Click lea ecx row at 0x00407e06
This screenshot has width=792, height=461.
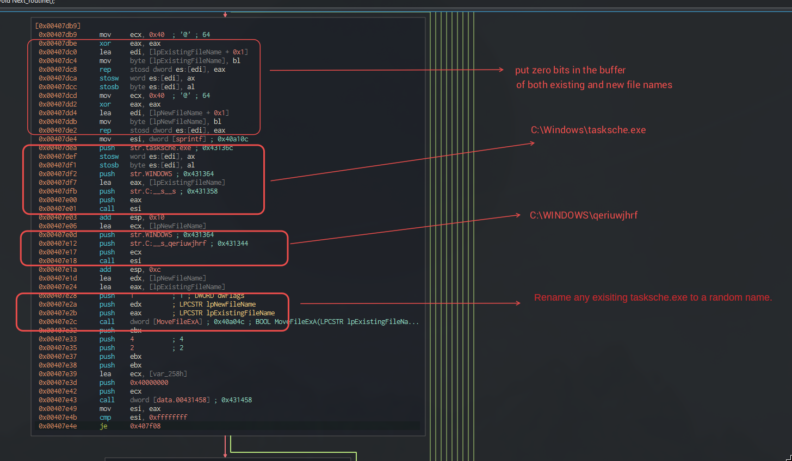pos(122,226)
